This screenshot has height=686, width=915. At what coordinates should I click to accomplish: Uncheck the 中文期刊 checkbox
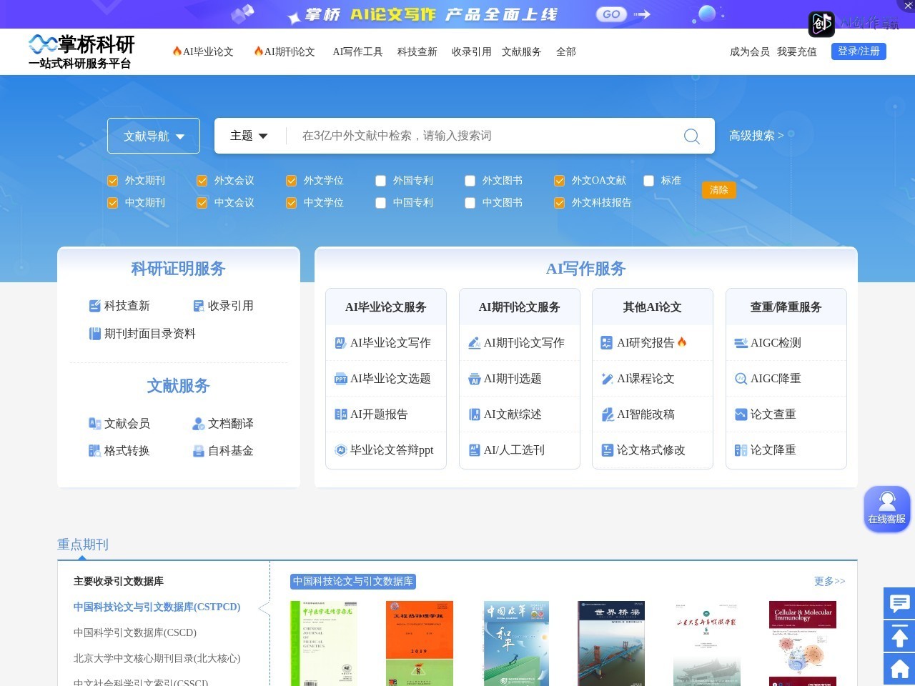[112, 203]
